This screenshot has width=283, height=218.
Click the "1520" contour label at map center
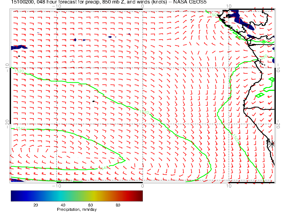[144, 112]
